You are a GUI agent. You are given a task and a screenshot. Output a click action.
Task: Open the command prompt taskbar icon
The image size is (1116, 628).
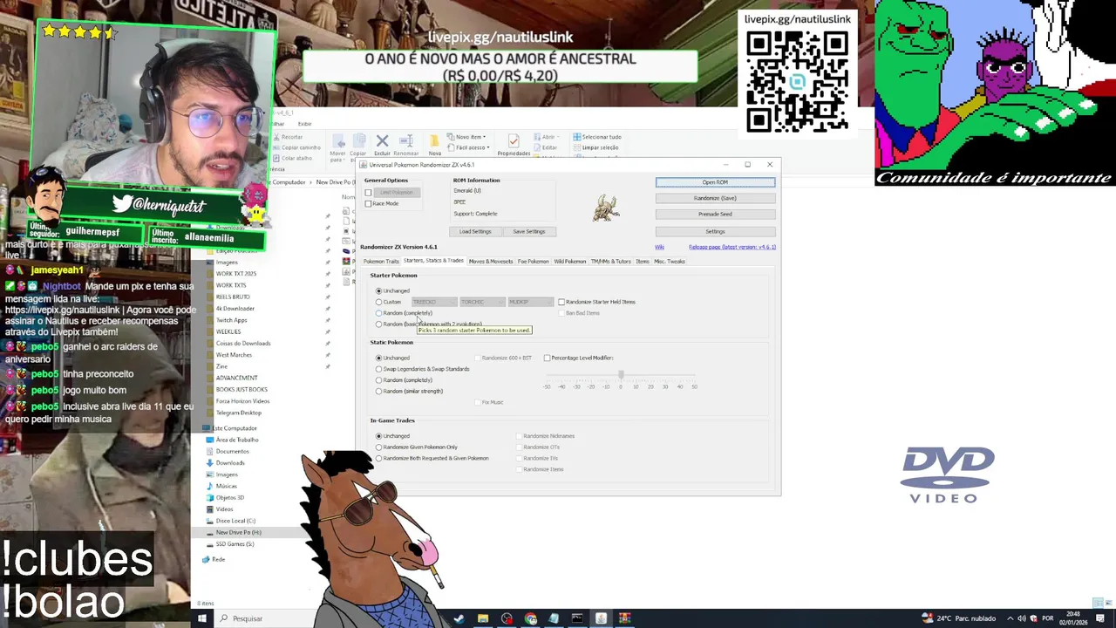click(x=576, y=618)
